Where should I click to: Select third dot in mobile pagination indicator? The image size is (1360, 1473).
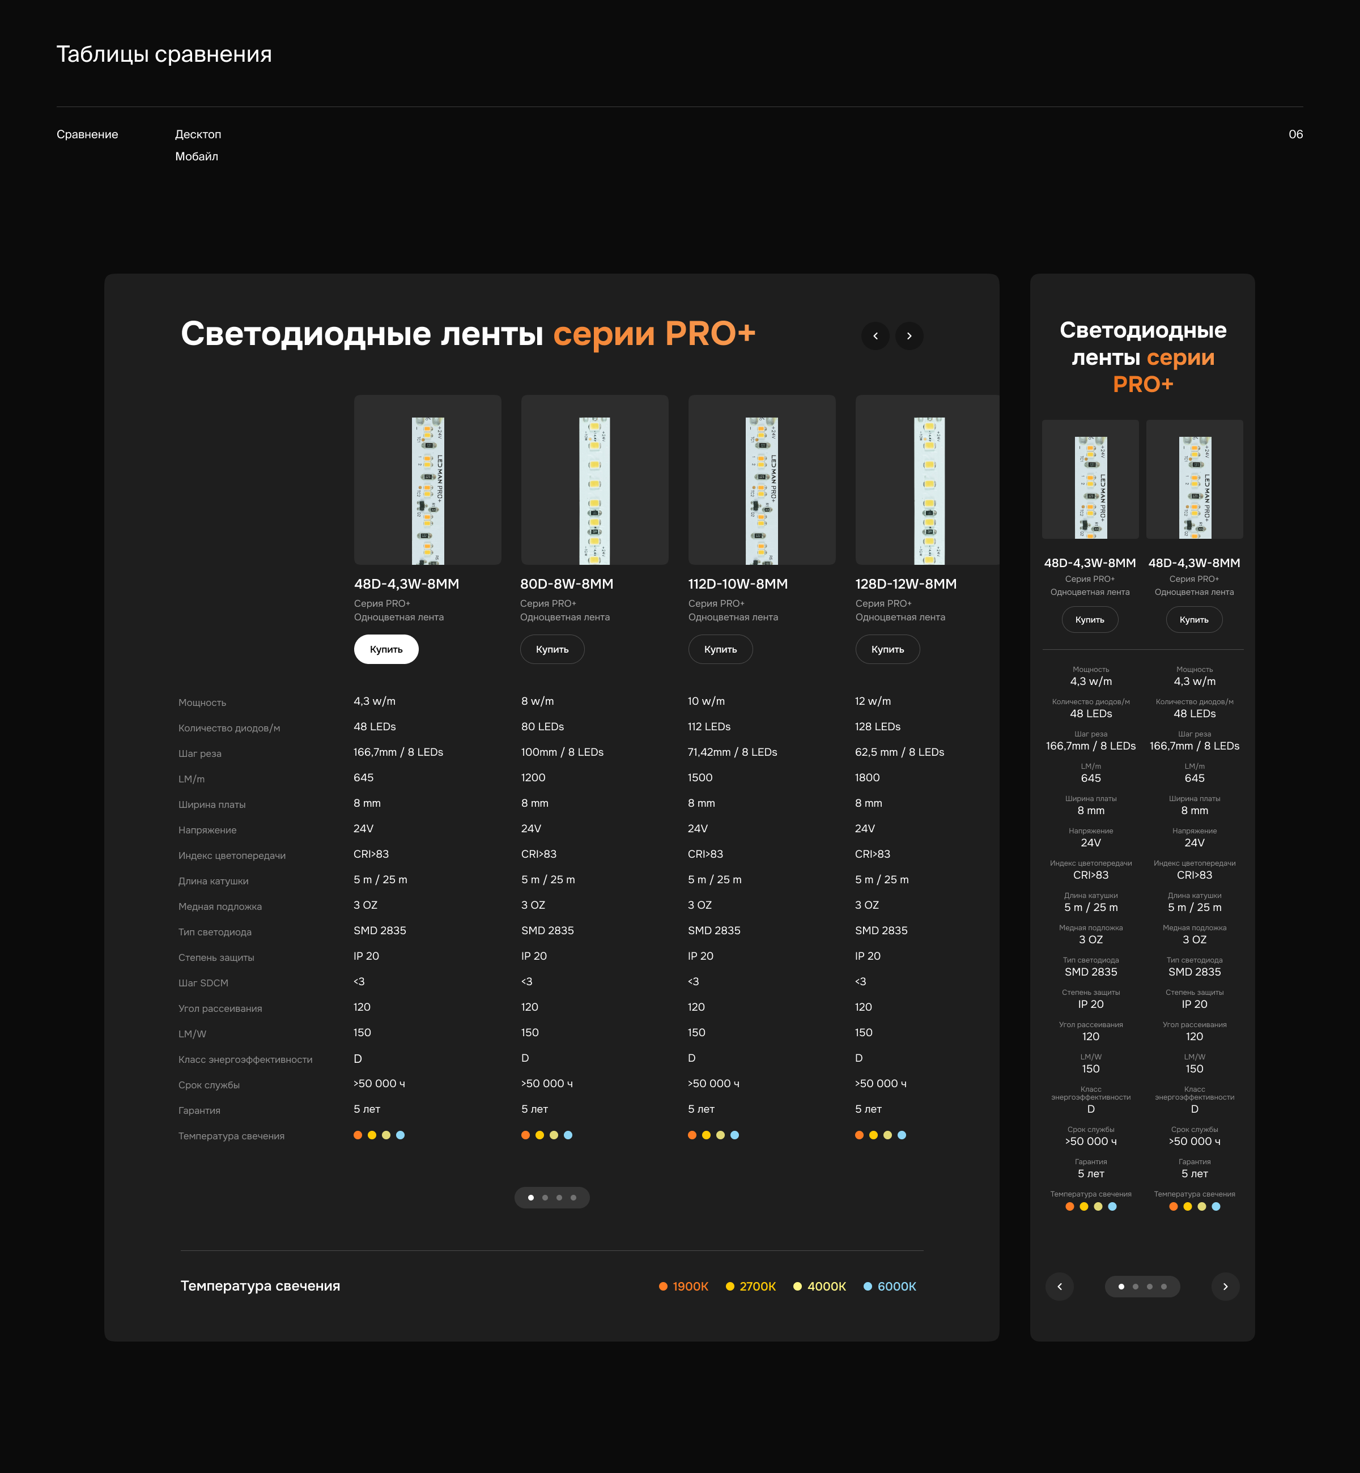coord(1150,1287)
